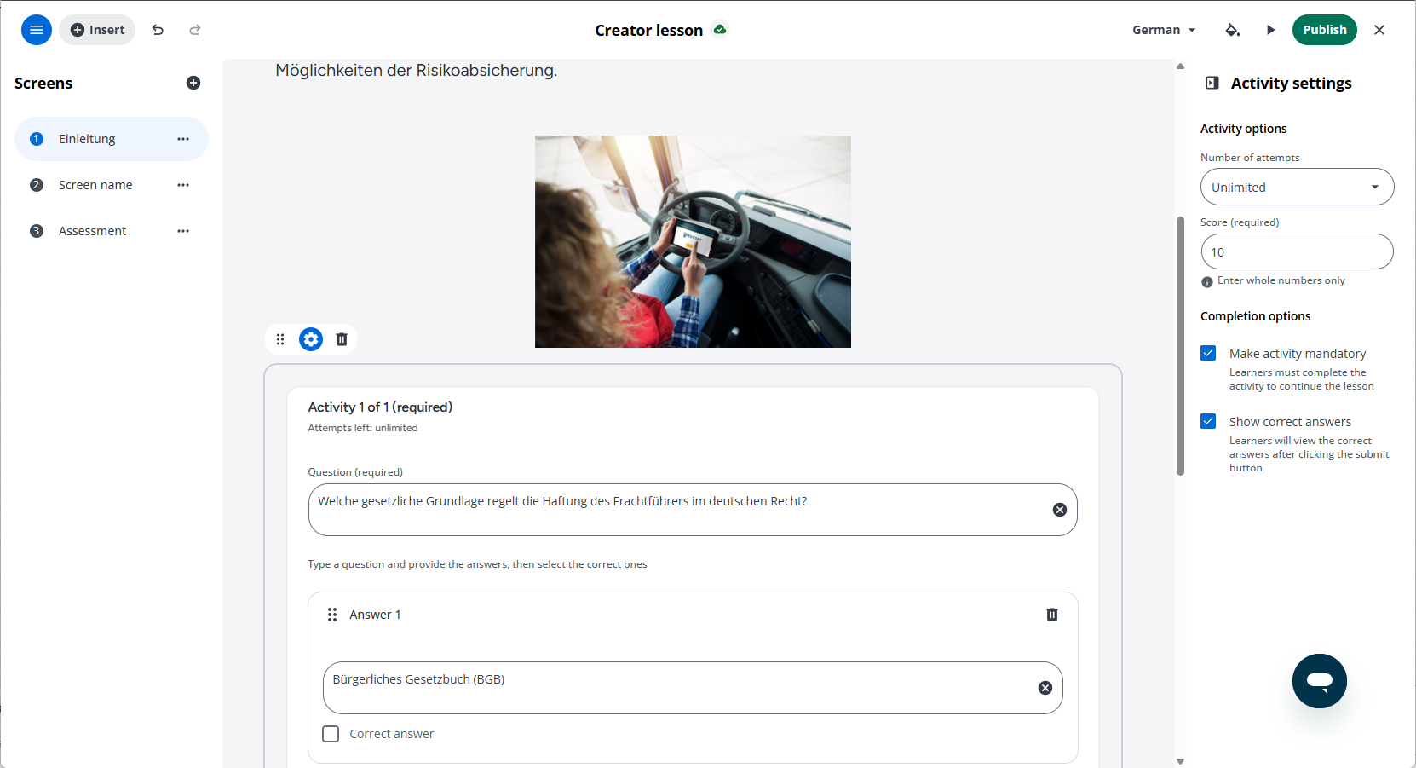Clear the Answer 1 text
This screenshot has height=768, width=1416.
[x=1045, y=688]
